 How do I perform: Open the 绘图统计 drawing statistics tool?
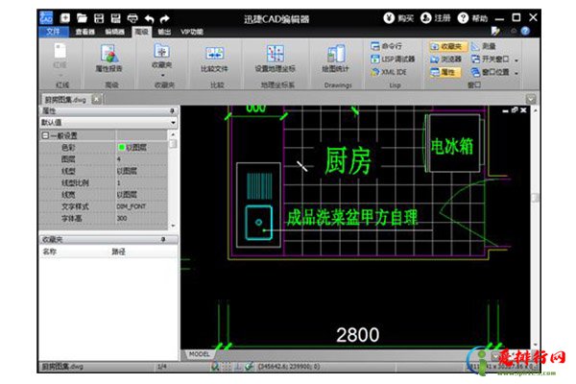pos(335,58)
